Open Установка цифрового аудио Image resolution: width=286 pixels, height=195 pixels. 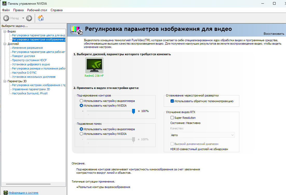pos(31,64)
